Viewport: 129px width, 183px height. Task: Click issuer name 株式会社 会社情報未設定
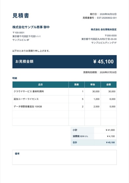[x=104, y=29]
